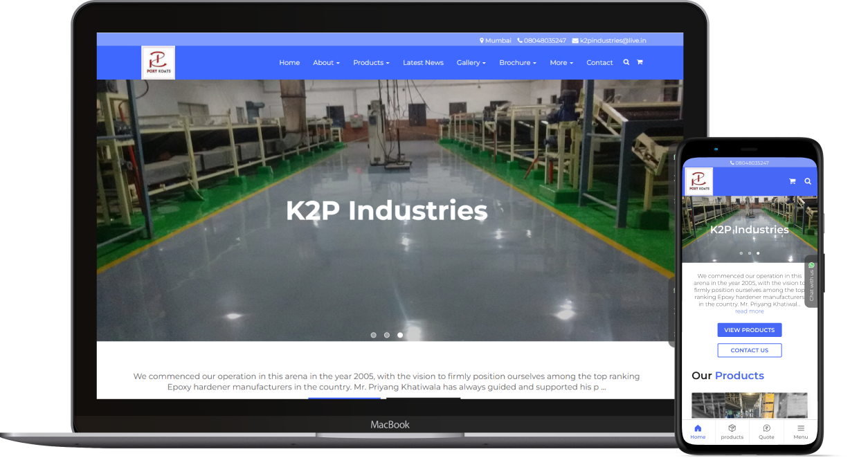The image size is (850, 458).
Task: Open the Latest News menu item
Action: point(423,63)
